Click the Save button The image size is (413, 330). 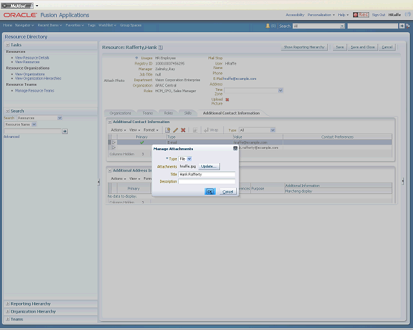340,47
